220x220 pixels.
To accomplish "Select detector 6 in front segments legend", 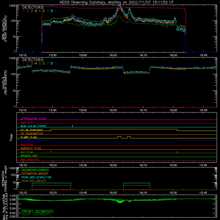I will tap(44, 11).
